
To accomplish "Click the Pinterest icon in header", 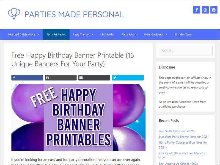I will coord(214,10).
